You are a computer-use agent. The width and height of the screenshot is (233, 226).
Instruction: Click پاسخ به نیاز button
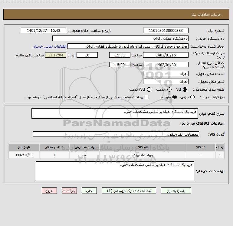[176, 191]
